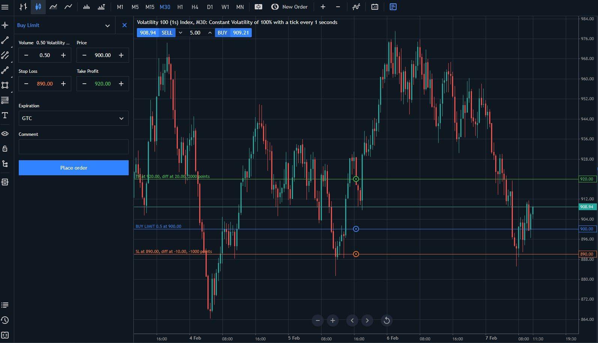
Task: Select the Fibonacci levels tool
Action: [5, 100]
